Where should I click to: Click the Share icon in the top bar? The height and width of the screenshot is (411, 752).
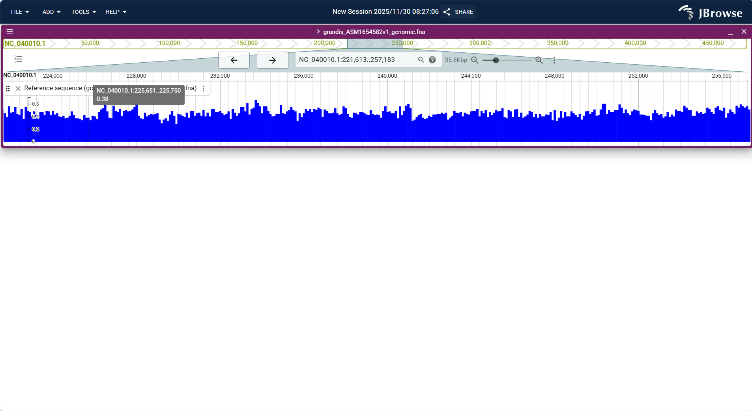pos(446,12)
